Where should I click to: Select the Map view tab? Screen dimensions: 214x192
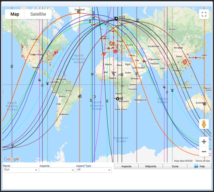tap(15, 14)
